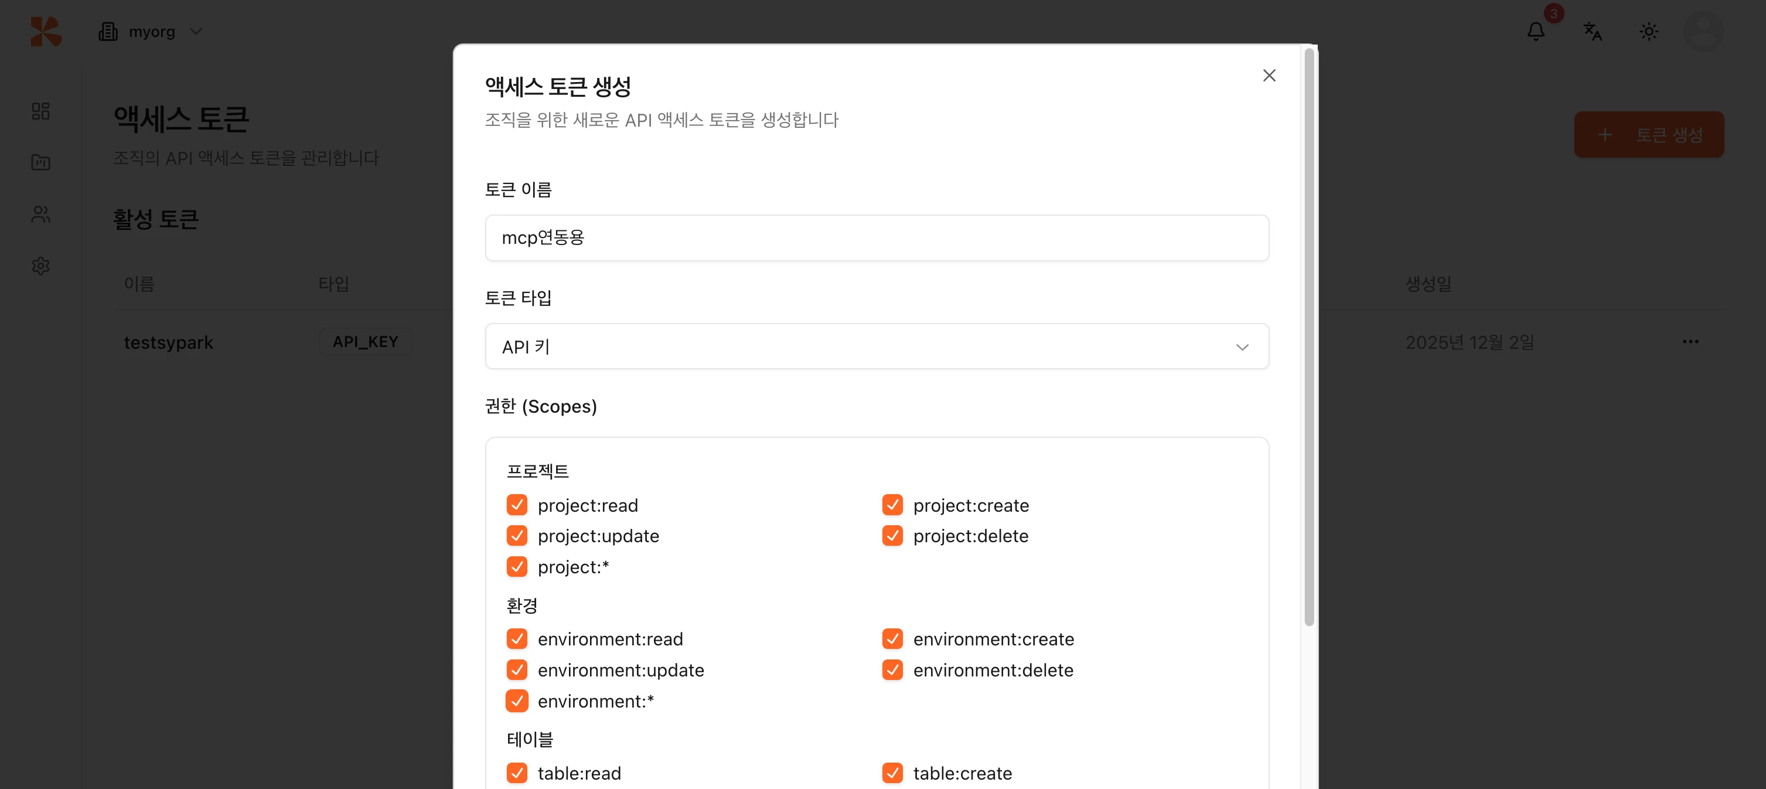Viewport: 1766px width, 789px height.
Task: Click the dialog vertical scrollbar
Action: 1309,336
